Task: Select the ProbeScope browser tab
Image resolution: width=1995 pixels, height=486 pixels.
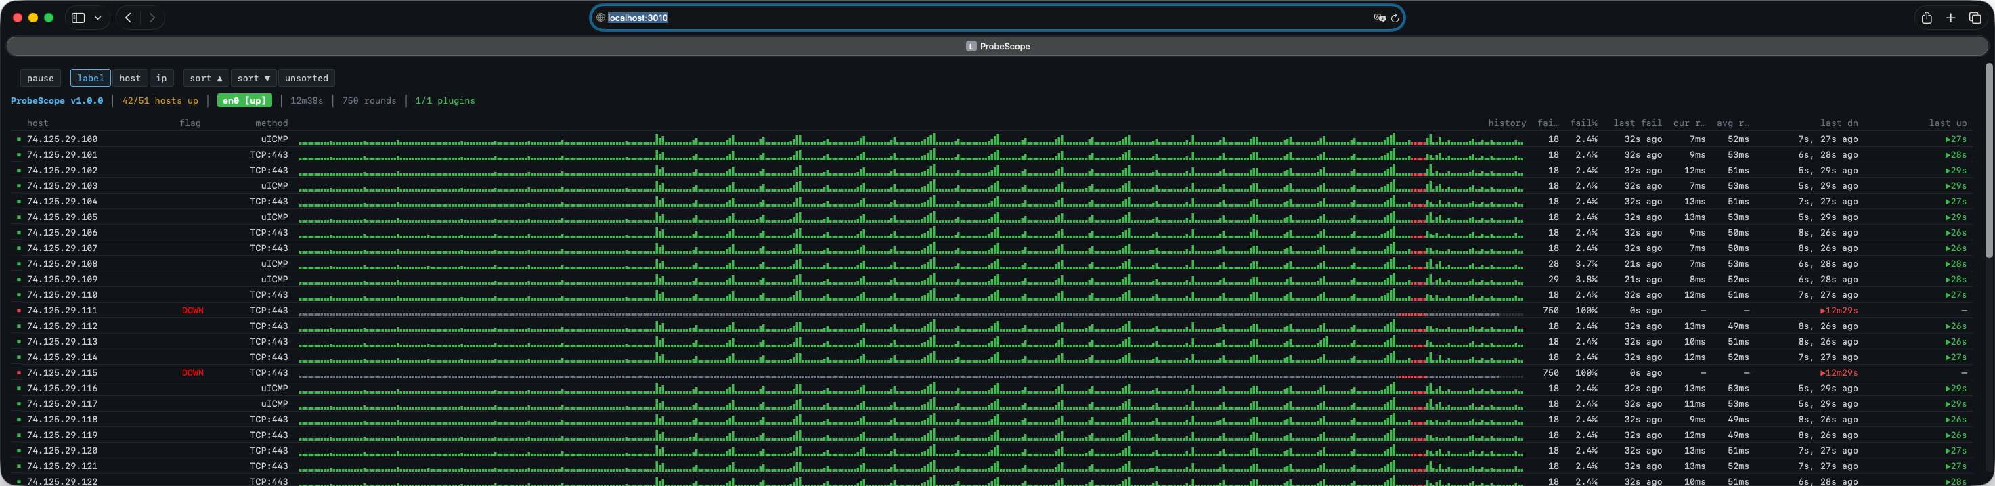Action: (996, 47)
